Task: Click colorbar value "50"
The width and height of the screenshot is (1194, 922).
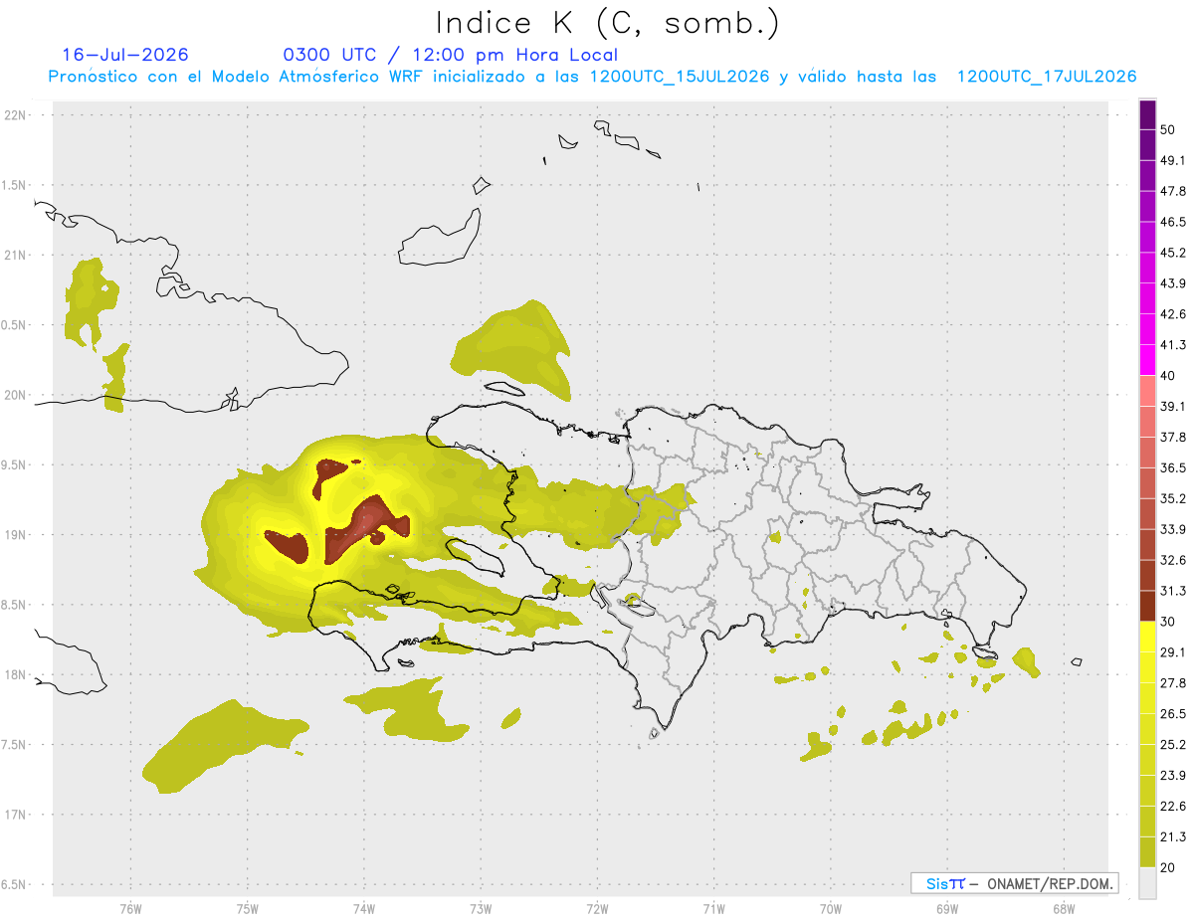Action: 1168,129
